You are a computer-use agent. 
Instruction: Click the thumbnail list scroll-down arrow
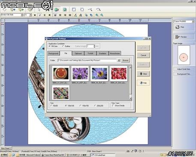[130, 98]
